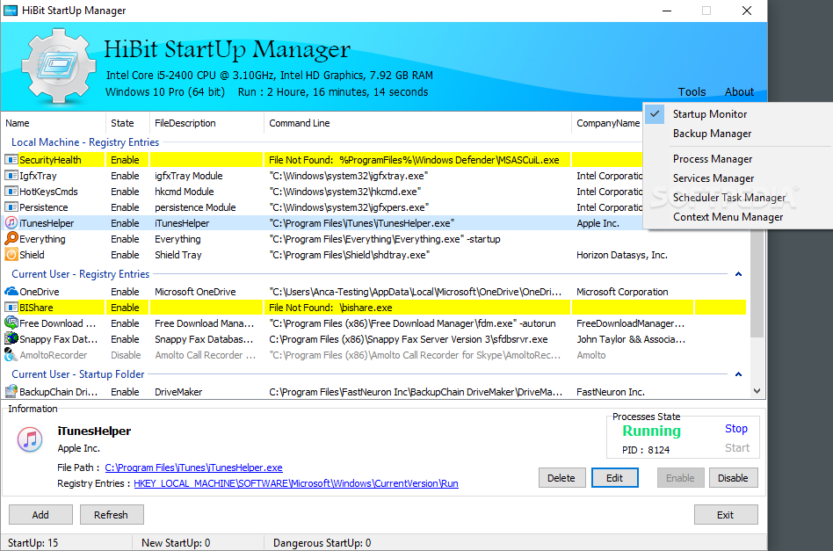The height and width of the screenshot is (551, 833).
Task: Click the Shield entry orange icon
Action: (x=11, y=255)
